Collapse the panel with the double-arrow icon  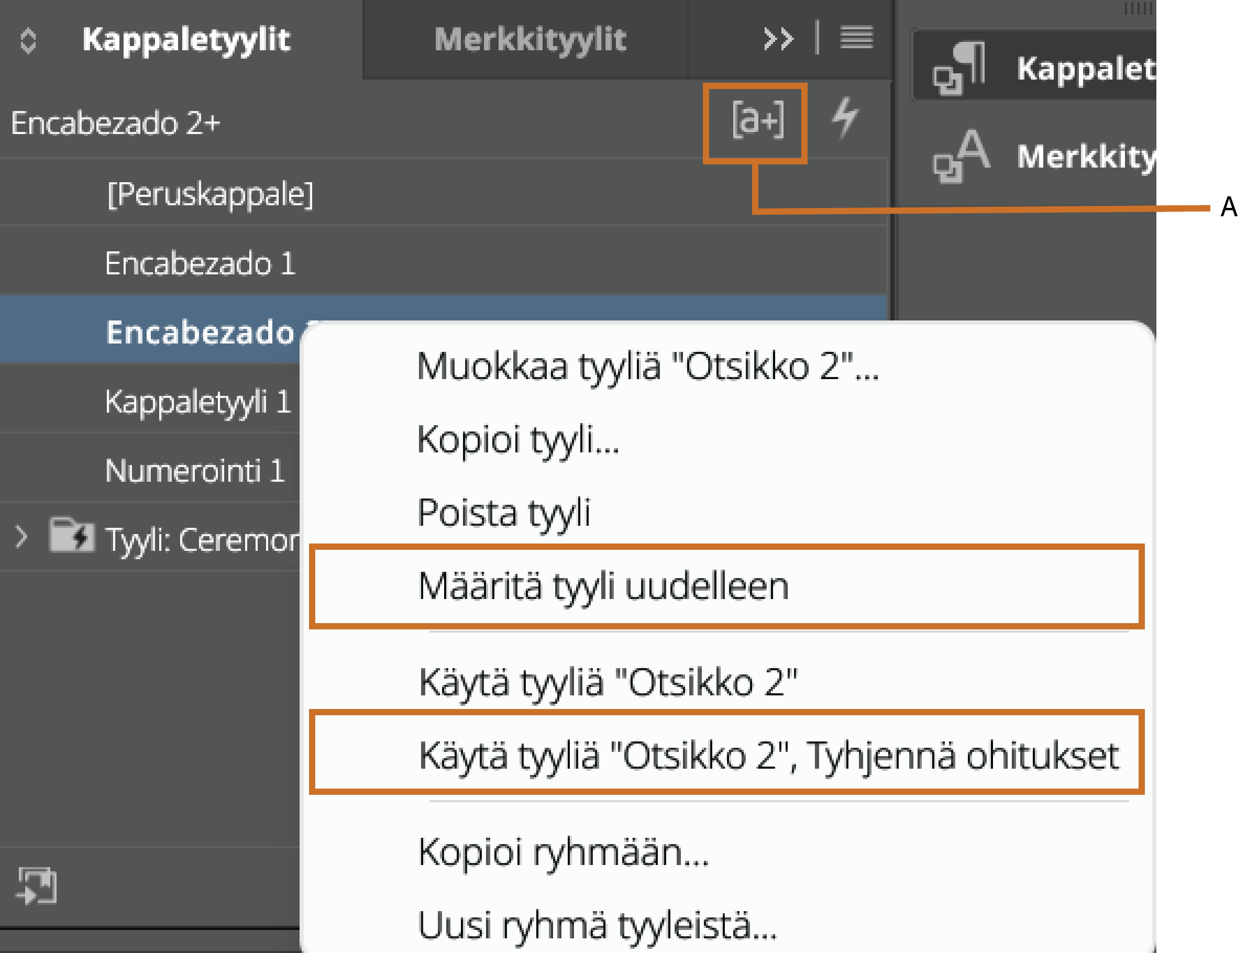pyautogui.click(x=778, y=38)
